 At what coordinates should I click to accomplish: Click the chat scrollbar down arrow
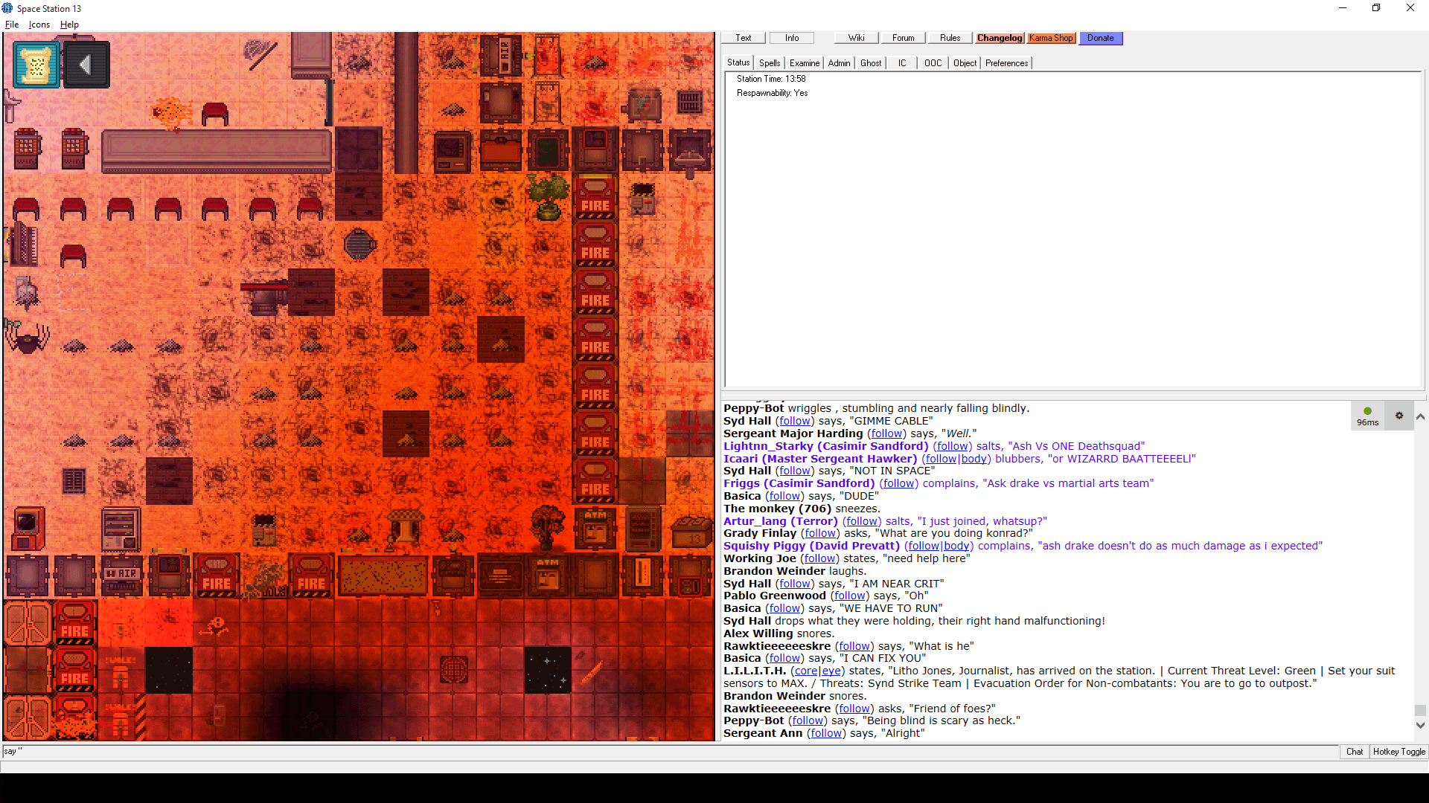point(1420,725)
